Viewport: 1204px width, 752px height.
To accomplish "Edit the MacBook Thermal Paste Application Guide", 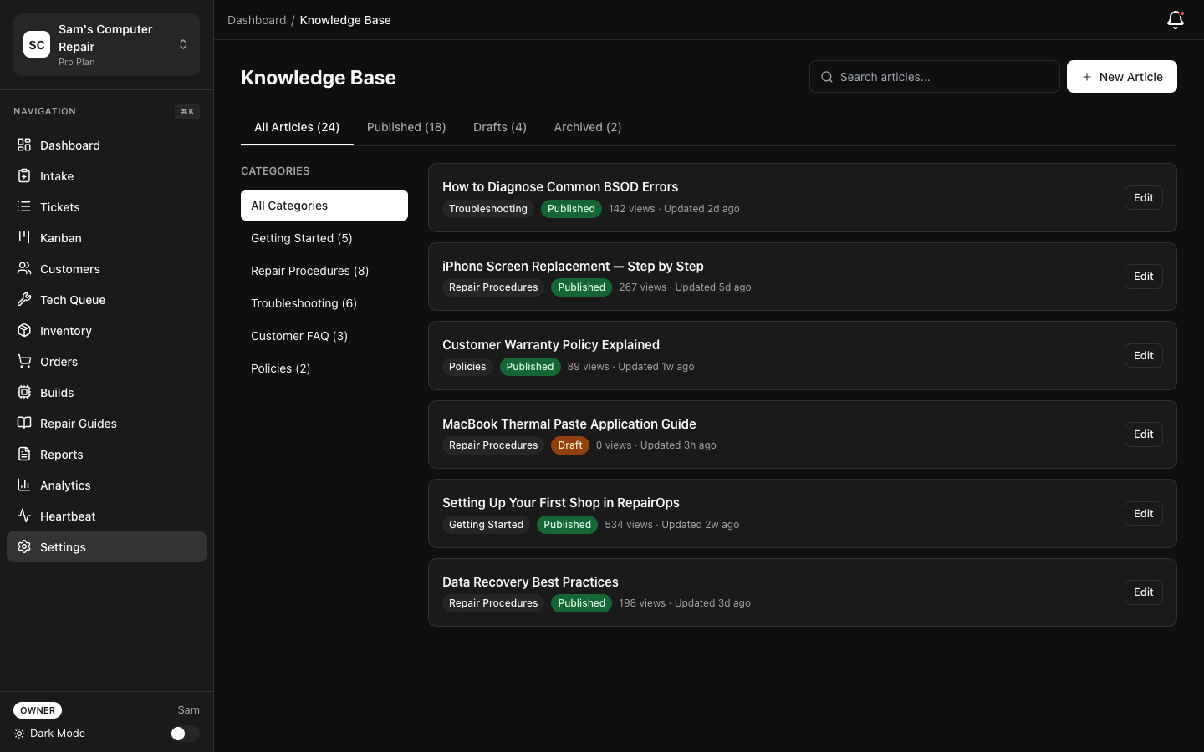I will [x=1143, y=434].
